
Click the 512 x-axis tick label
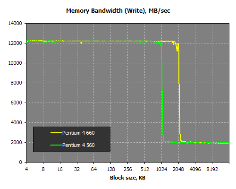(144, 169)
